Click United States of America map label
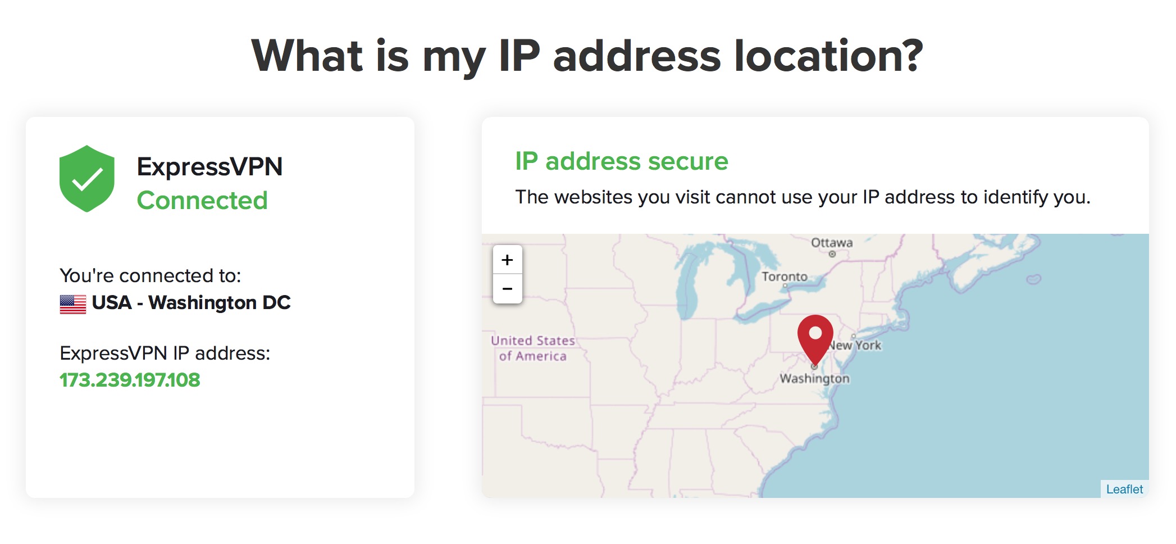This screenshot has width=1176, height=544. pos(533,348)
